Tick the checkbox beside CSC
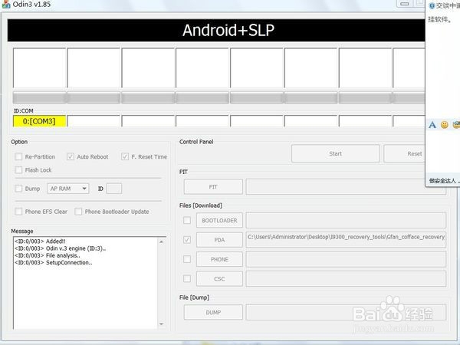Image resolution: width=460 pixels, height=345 pixels. point(187,278)
